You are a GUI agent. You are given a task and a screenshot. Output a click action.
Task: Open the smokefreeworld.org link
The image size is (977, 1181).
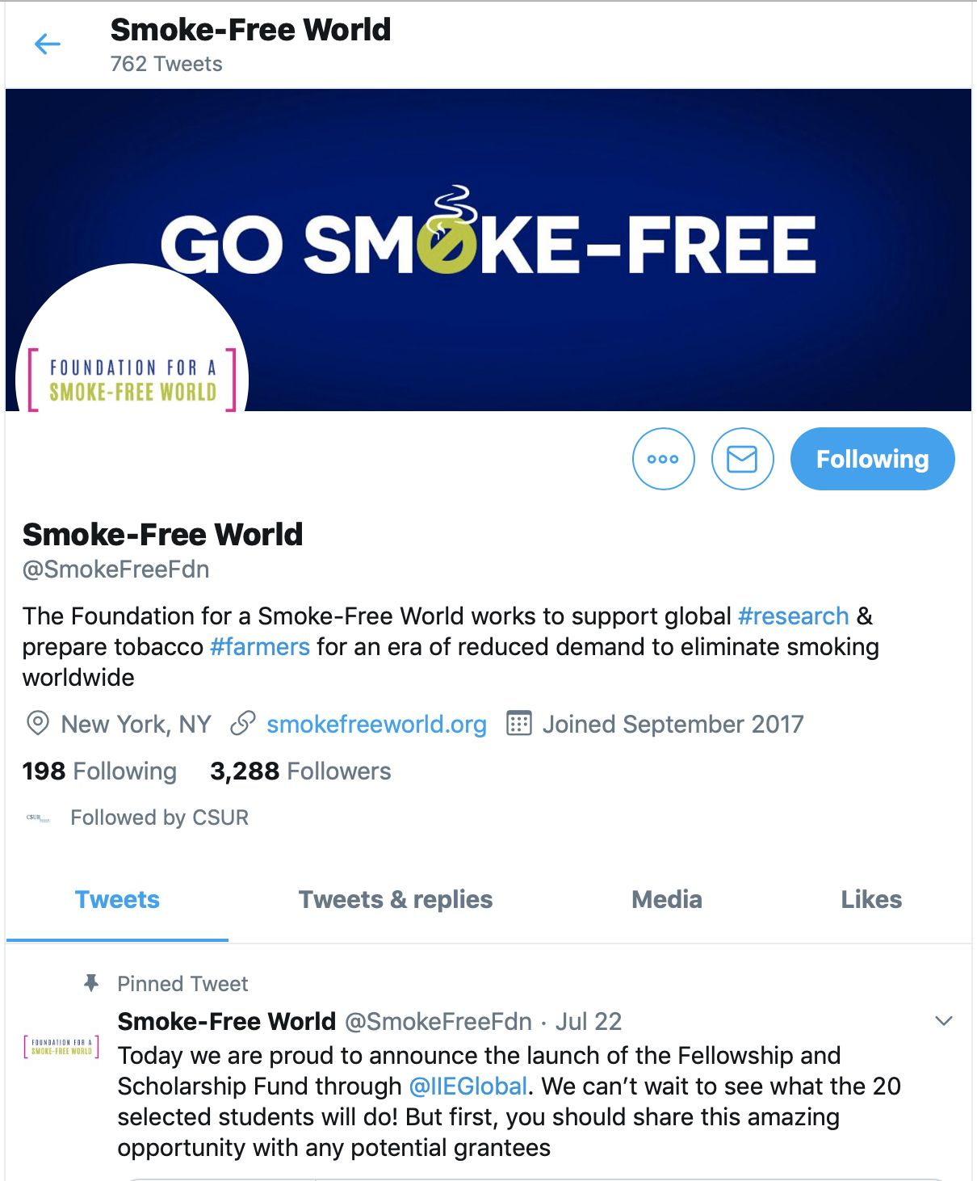click(x=377, y=725)
